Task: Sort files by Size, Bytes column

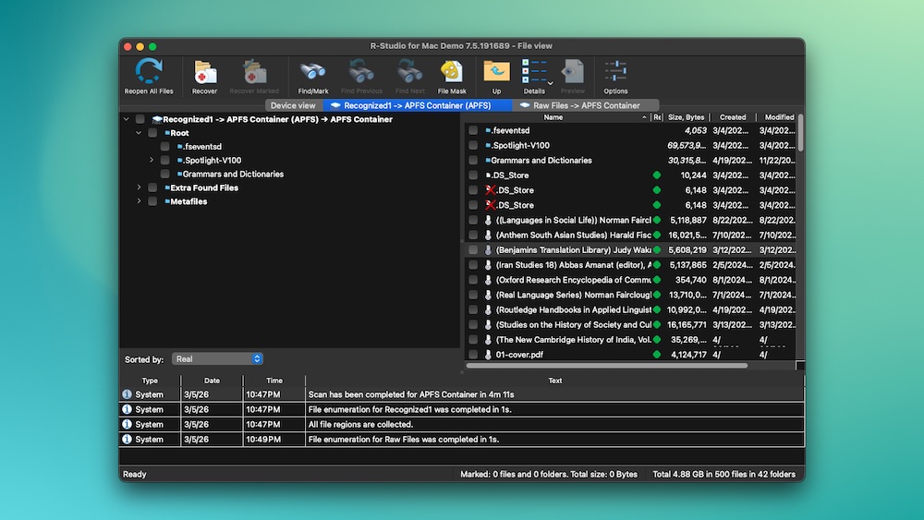Action: (686, 117)
